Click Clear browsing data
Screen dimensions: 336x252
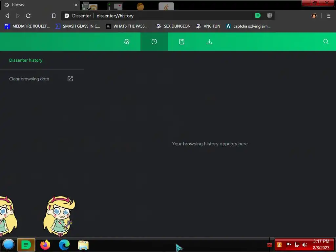click(x=29, y=79)
